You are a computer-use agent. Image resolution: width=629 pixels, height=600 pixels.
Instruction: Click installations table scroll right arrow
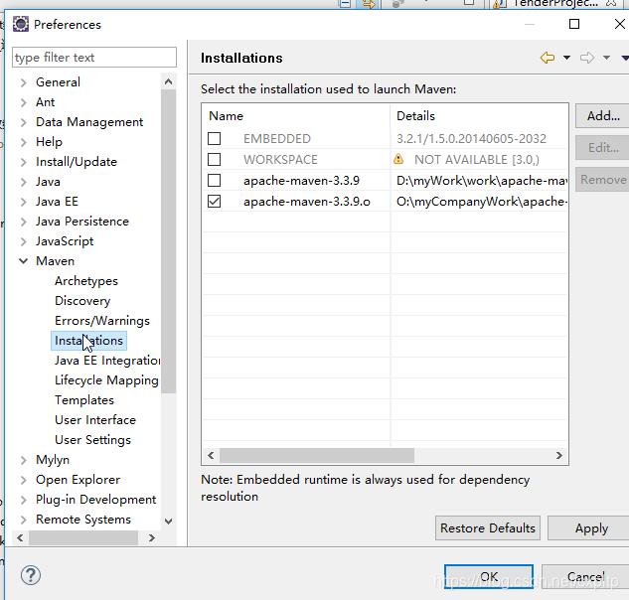559,456
